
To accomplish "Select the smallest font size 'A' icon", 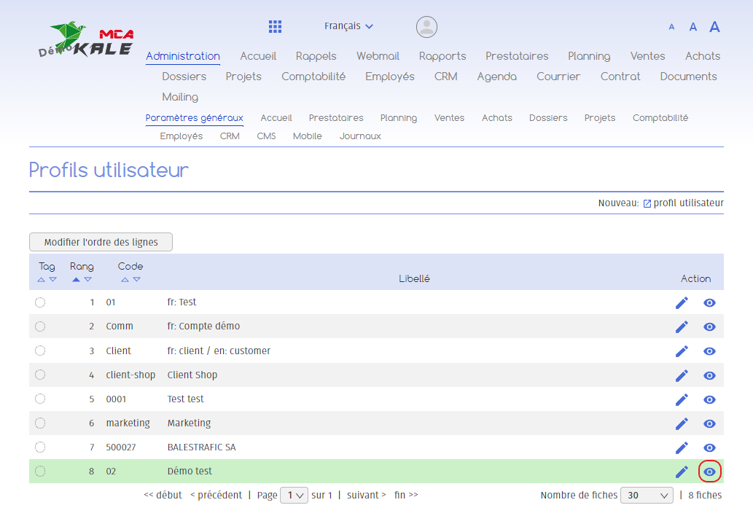I will pyautogui.click(x=671, y=27).
